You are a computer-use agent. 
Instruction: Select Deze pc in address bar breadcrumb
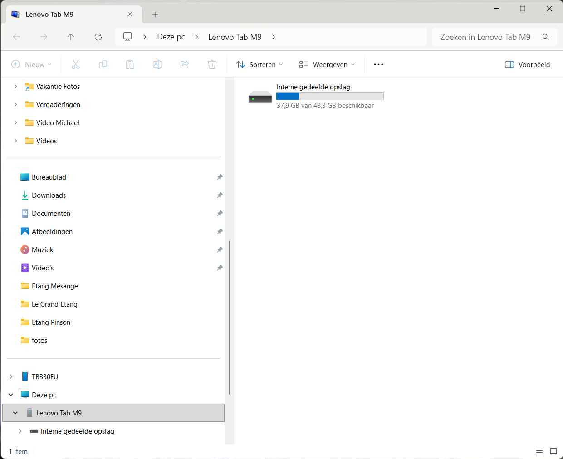[171, 37]
